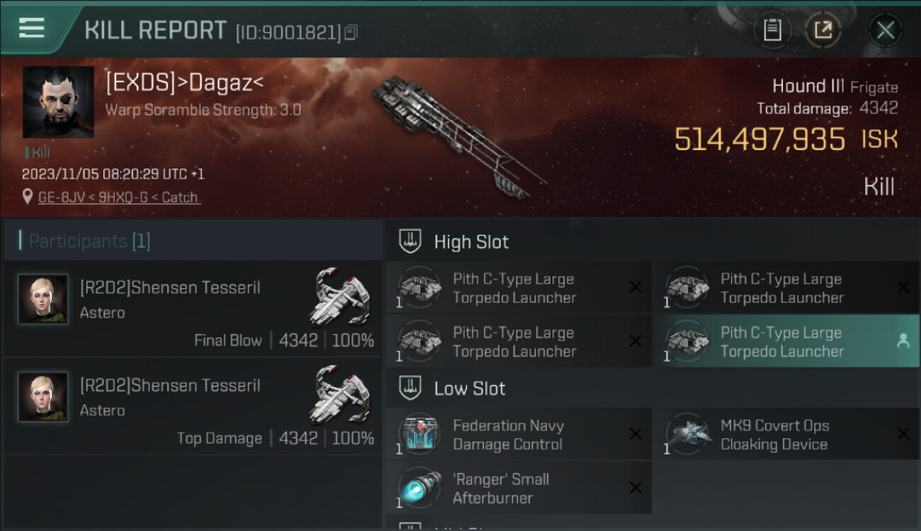Select MK9 Covert Ops Cloaking Device
Screen dimensions: 921x531
[786, 434]
